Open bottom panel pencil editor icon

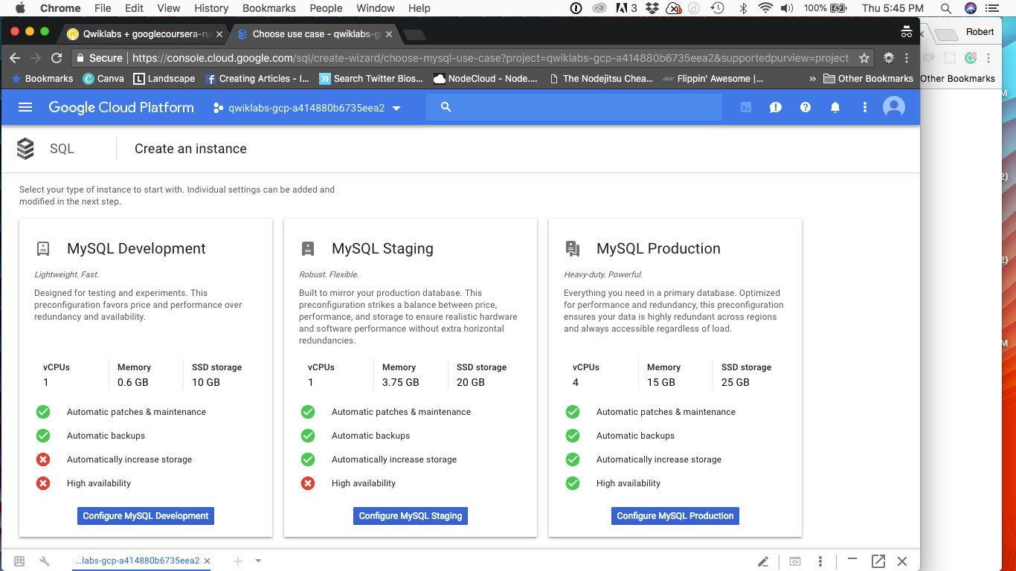(x=763, y=561)
